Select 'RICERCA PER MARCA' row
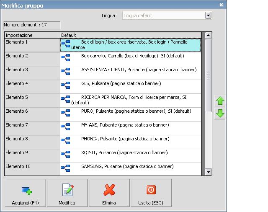Viewport: 268px width, 212px height. pos(131,101)
